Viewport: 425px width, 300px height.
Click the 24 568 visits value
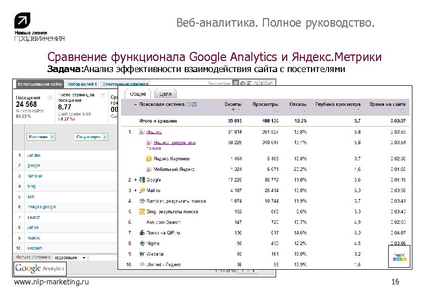(26, 104)
